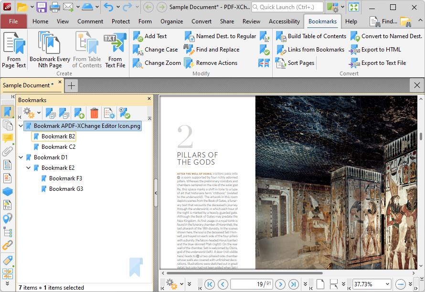Open the Thumbnails pane in sidebar

click(x=8, y=125)
